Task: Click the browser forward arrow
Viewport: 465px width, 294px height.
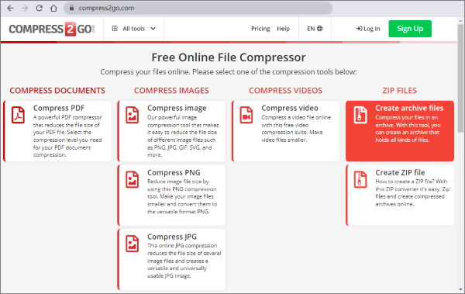Action: [25, 9]
